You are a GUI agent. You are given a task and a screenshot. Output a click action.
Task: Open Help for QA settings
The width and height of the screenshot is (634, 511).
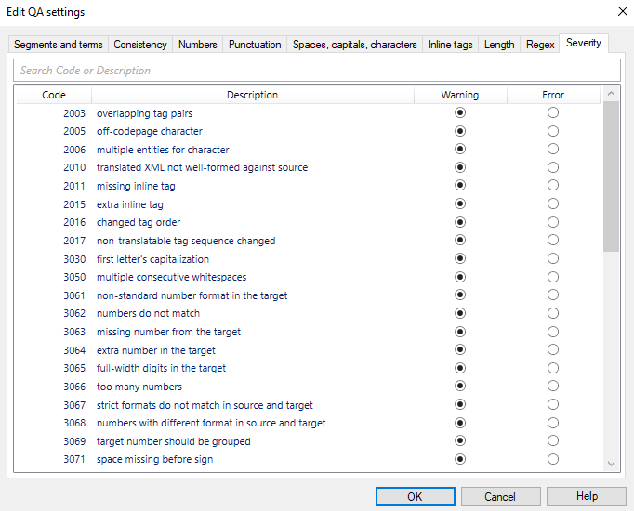[x=587, y=496]
